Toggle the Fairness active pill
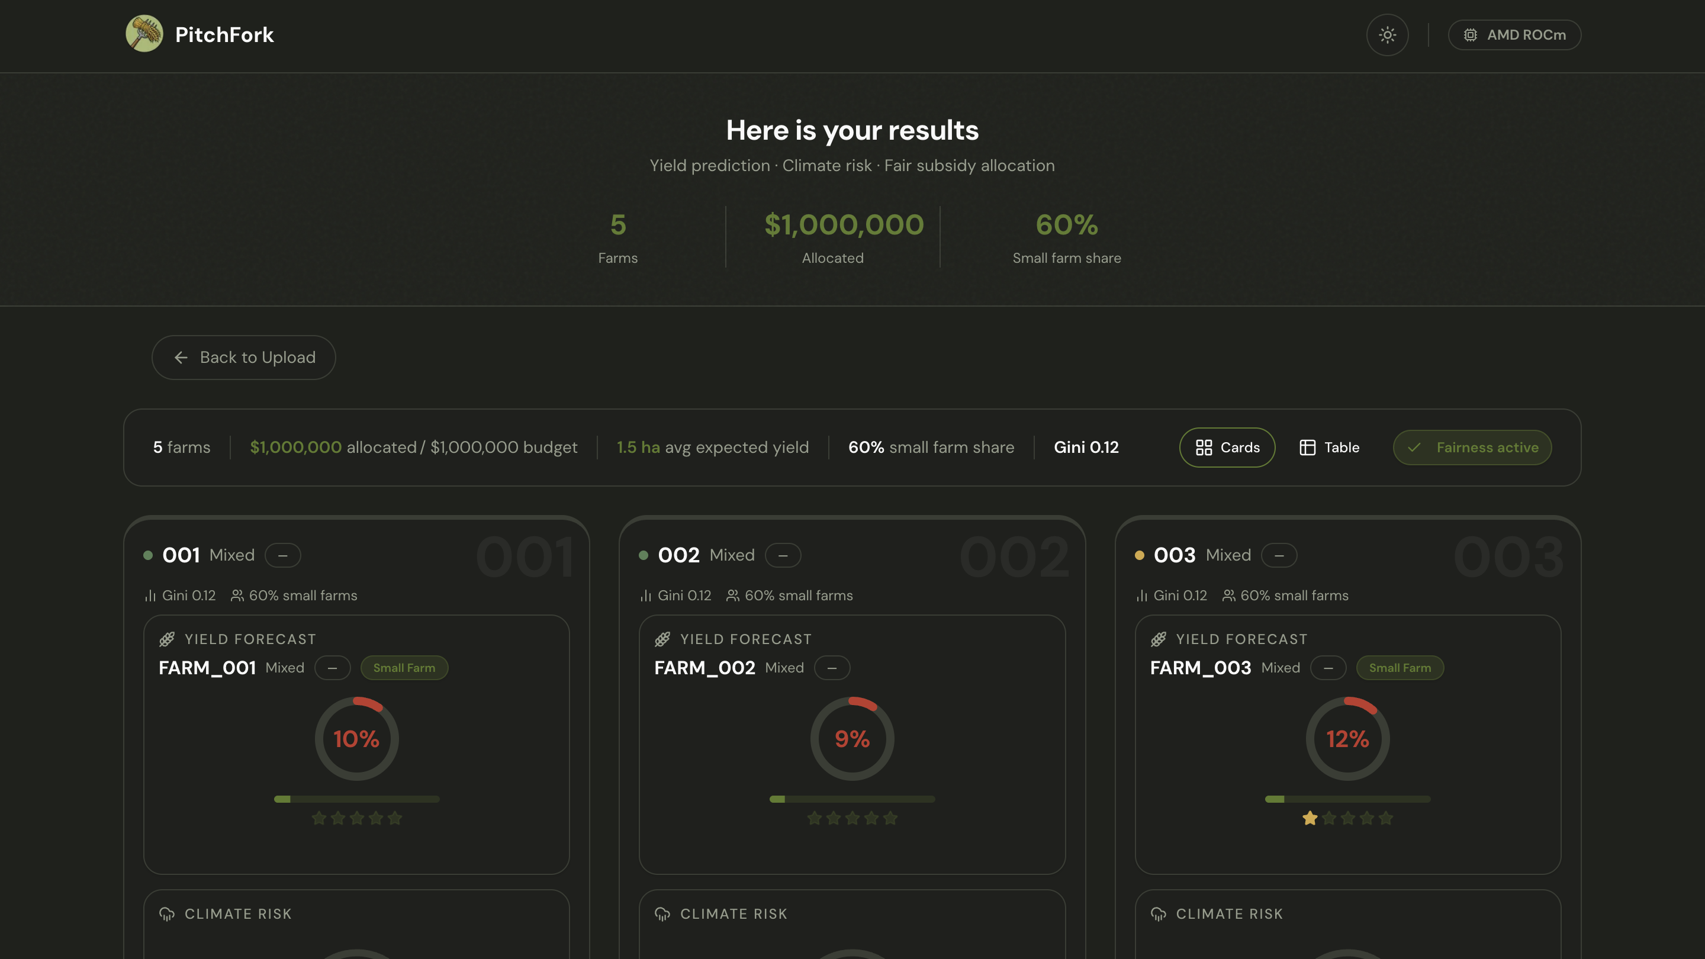The width and height of the screenshot is (1705, 959). click(x=1472, y=448)
